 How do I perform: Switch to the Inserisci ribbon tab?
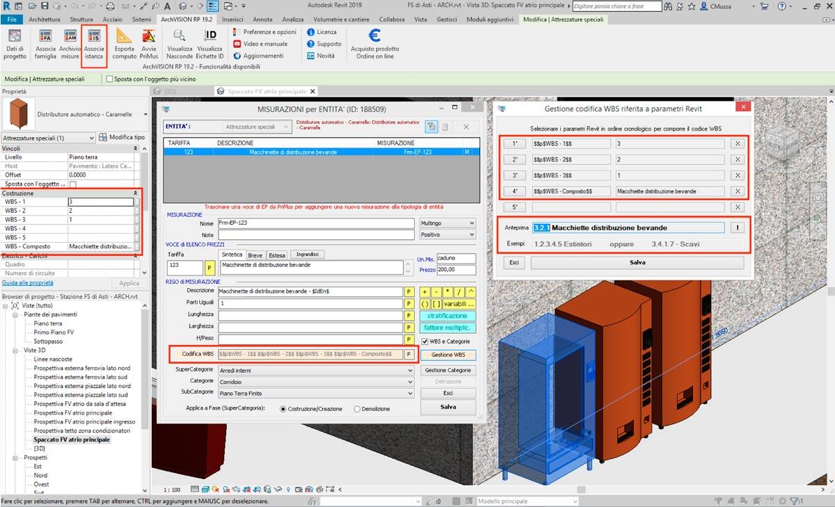(x=232, y=19)
